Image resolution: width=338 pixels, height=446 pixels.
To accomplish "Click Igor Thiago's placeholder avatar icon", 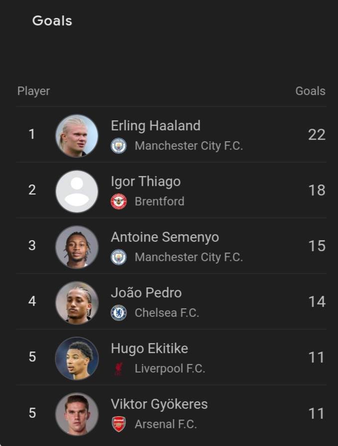I will (x=77, y=191).
